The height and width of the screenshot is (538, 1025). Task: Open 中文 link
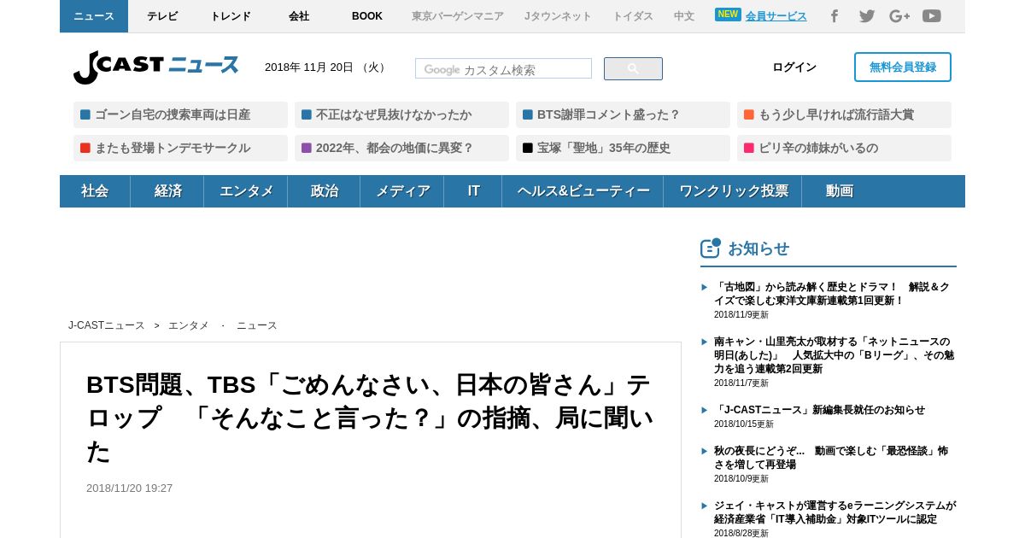coord(684,16)
